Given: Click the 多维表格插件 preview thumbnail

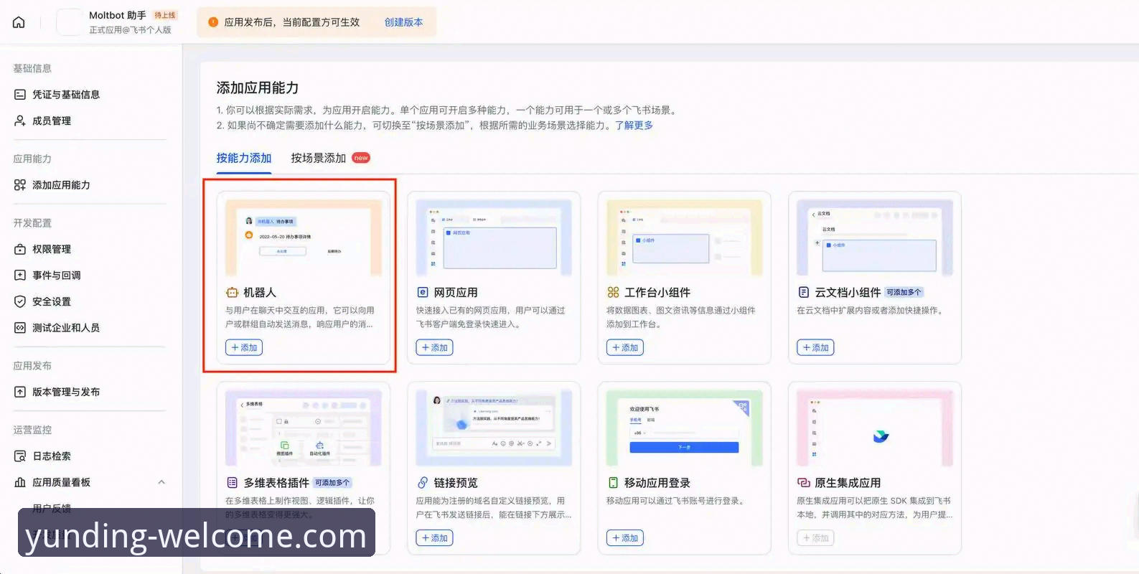Looking at the screenshot, I should pyautogui.click(x=304, y=428).
